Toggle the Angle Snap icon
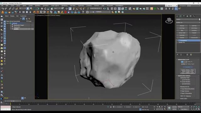The width and height of the screenshot is (201, 113). point(77,8)
